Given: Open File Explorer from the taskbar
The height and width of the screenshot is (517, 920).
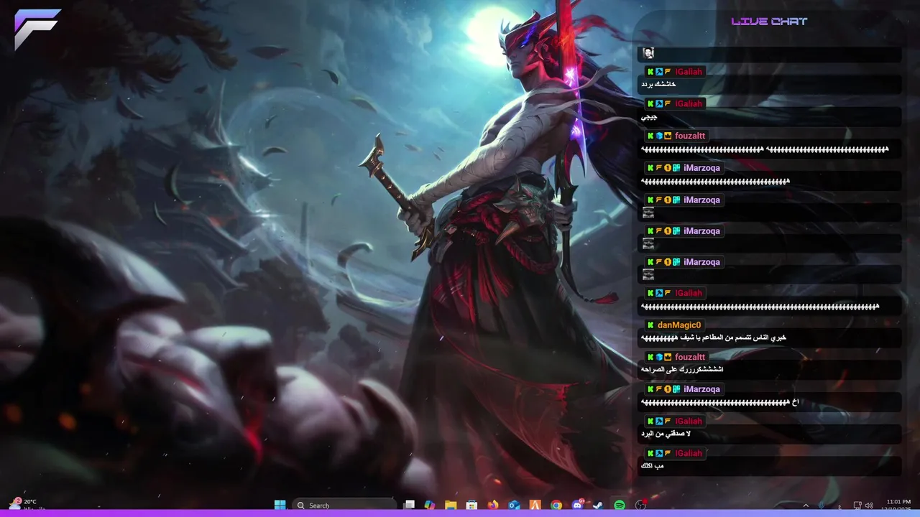Looking at the screenshot, I should point(451,505).
